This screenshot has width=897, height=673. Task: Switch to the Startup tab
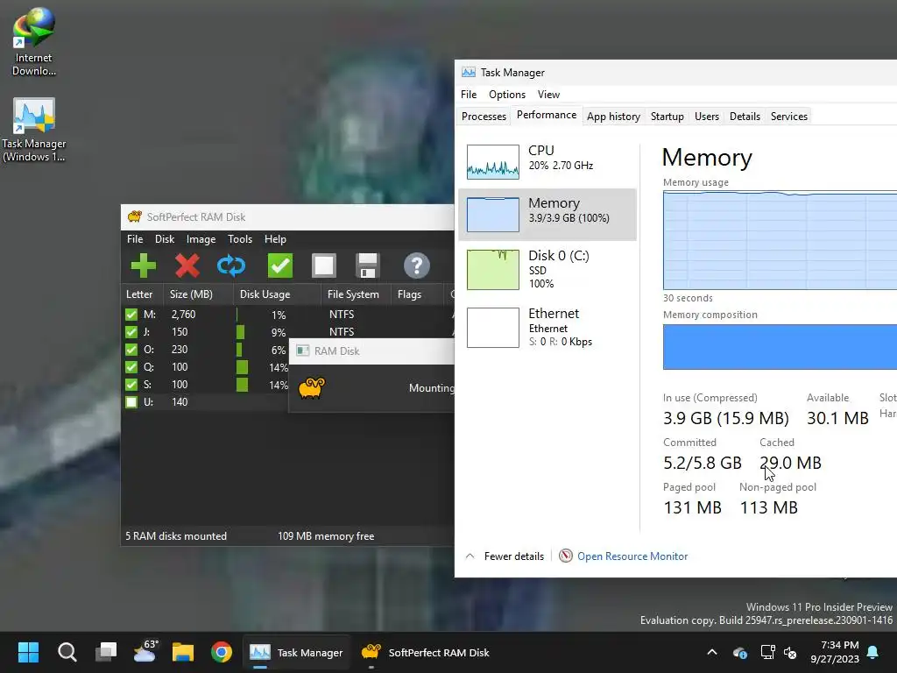click(x=667, y=117)
